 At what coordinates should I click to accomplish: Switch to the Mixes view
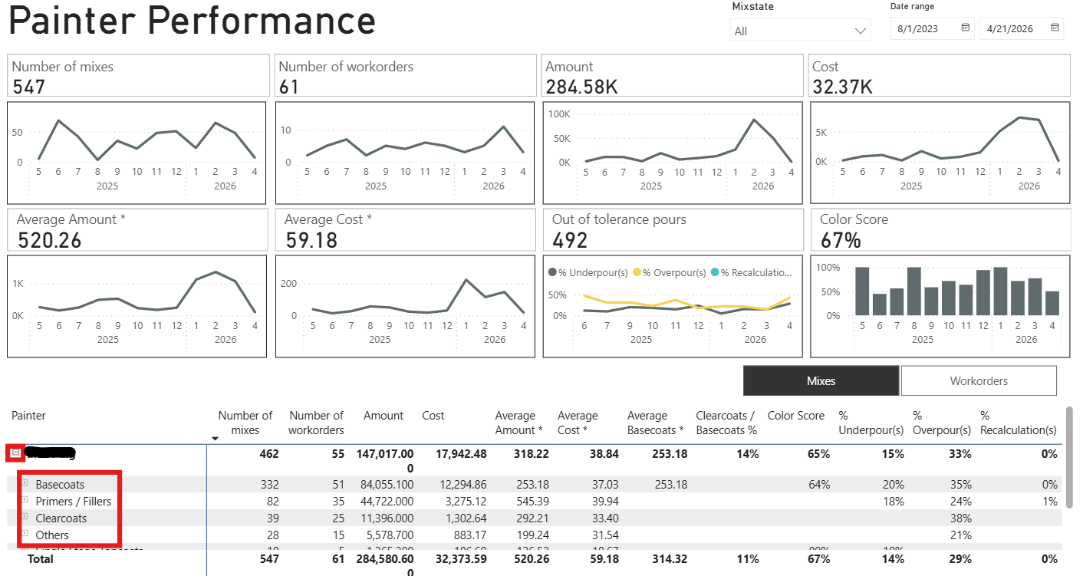coord(821,380)
